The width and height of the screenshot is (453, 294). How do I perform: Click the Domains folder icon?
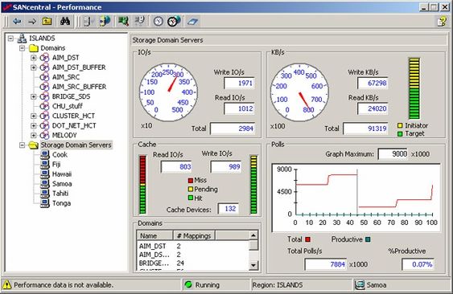point(34,48)
